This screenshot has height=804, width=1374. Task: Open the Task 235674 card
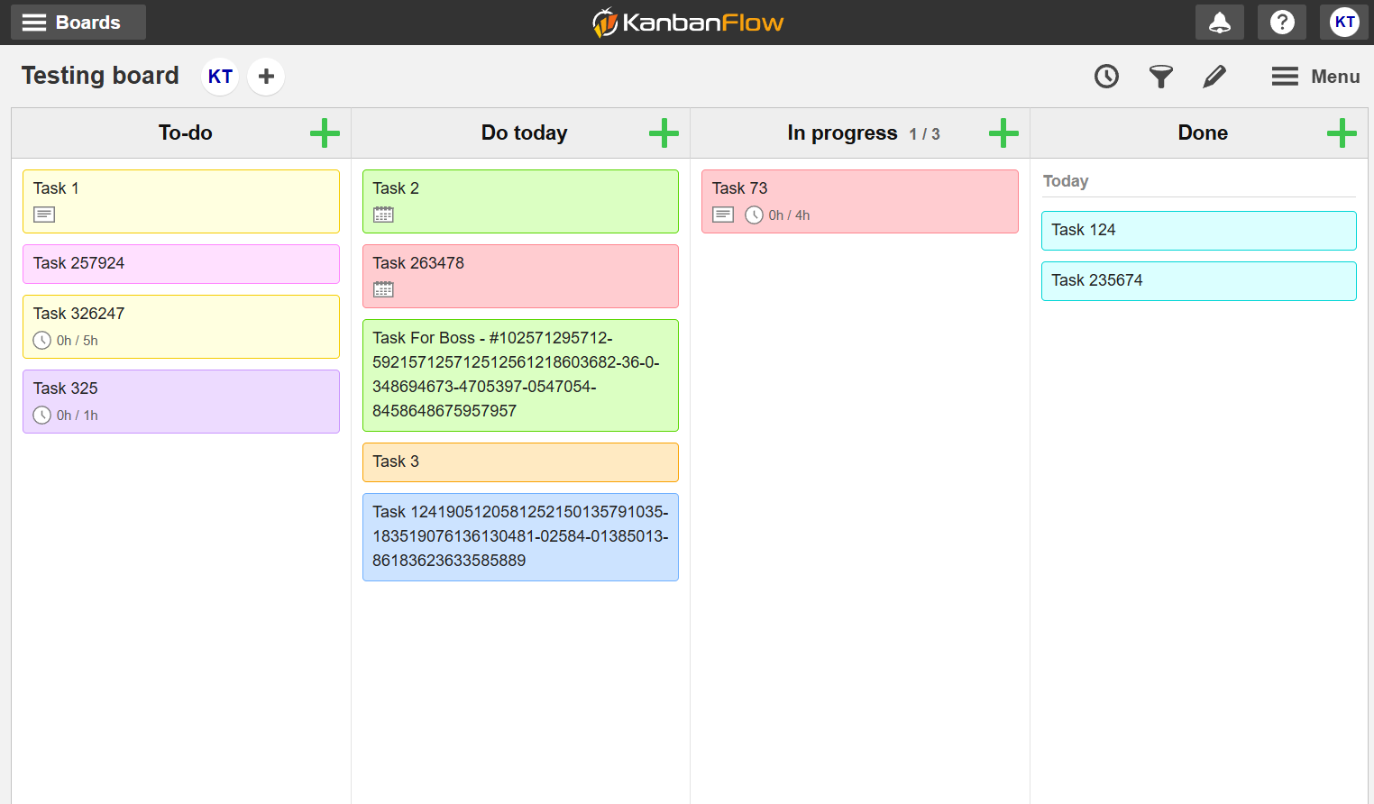[1199, 281]
